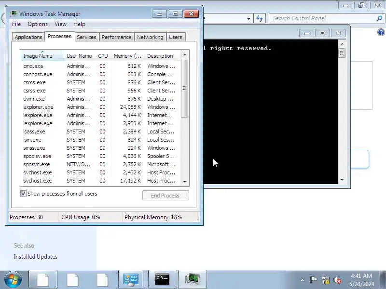Select the Processes tab
Image resolution: width=386 pixels, height=289 pixels.
[59, 37]
